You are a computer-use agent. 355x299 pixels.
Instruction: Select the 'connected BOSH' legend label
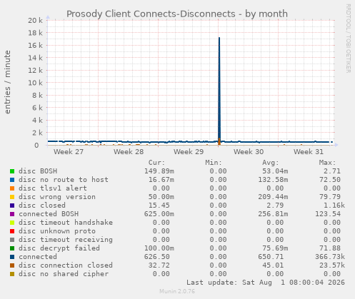49,214
